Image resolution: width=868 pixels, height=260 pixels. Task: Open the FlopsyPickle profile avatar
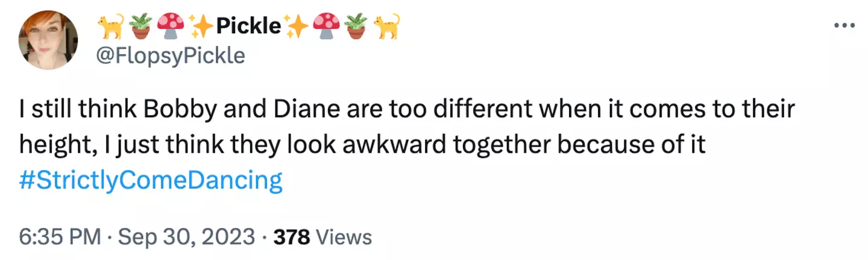coord(48,40)
